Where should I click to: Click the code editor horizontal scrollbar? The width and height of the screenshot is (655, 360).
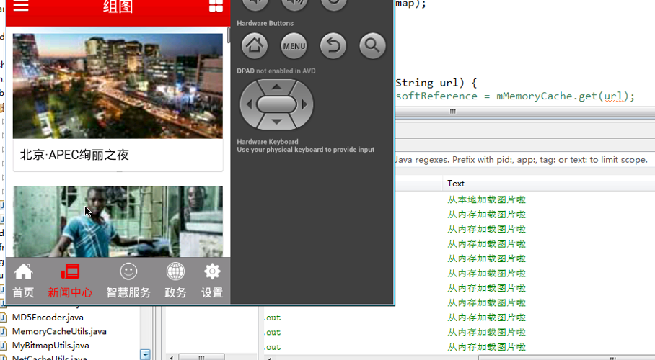(453, 112)
